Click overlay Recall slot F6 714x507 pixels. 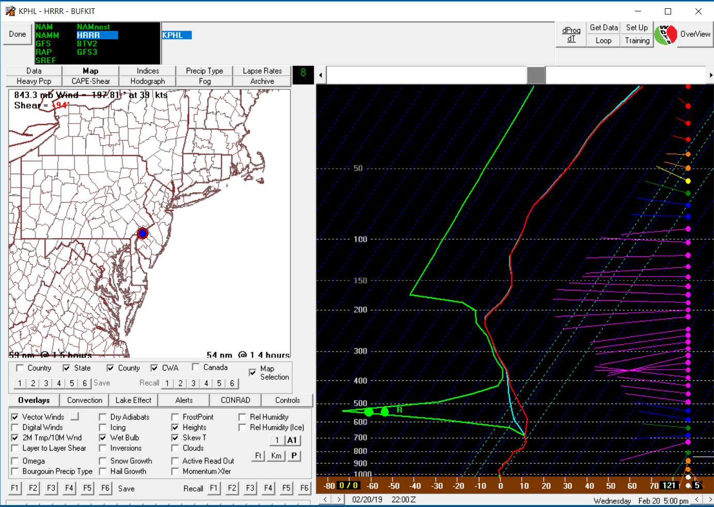(x=305, y=488)
